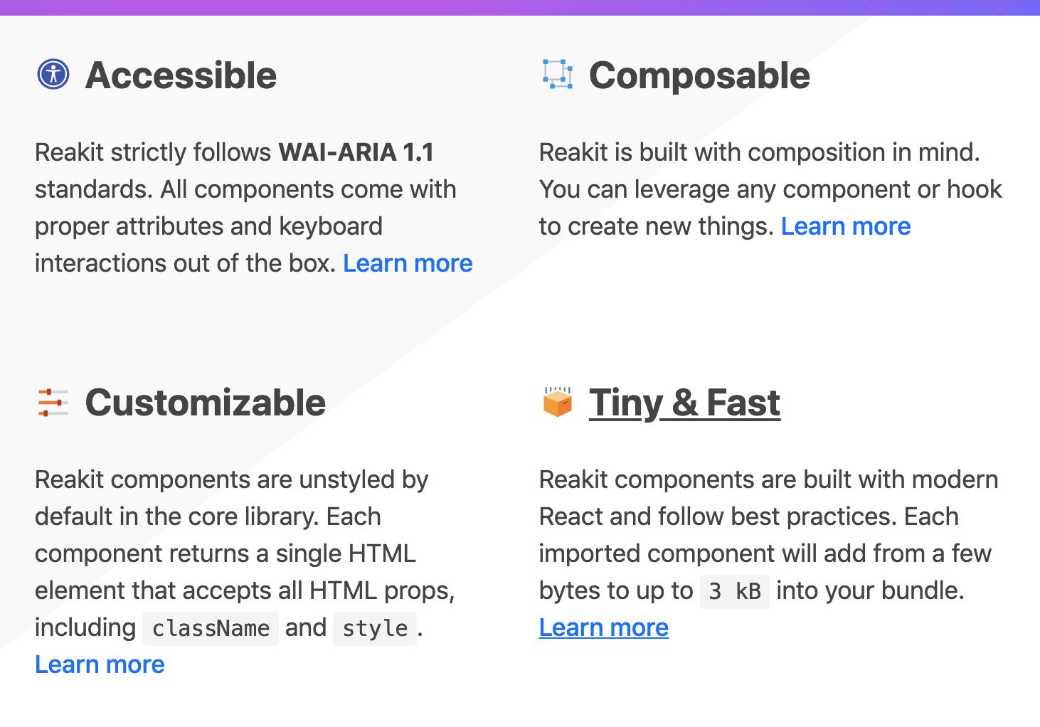The image size is (1040, 727).
Task: Open Learn more below className and style
Action: 100,664
